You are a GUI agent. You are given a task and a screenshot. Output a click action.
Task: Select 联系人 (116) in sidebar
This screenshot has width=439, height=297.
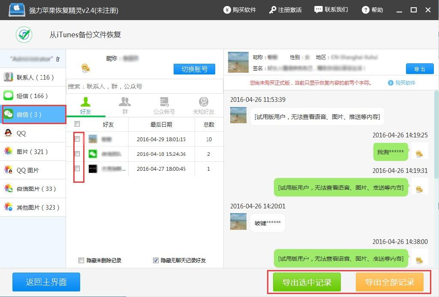click(33, 77)
